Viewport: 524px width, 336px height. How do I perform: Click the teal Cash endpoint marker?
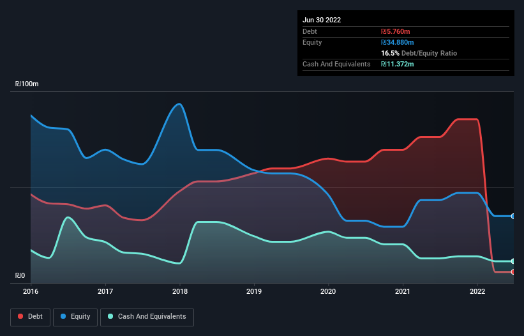point(513,261)
